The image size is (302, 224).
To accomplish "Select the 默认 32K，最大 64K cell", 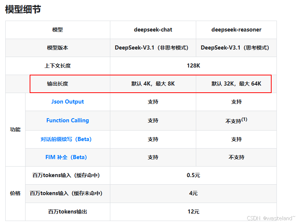I will (236, 84).
